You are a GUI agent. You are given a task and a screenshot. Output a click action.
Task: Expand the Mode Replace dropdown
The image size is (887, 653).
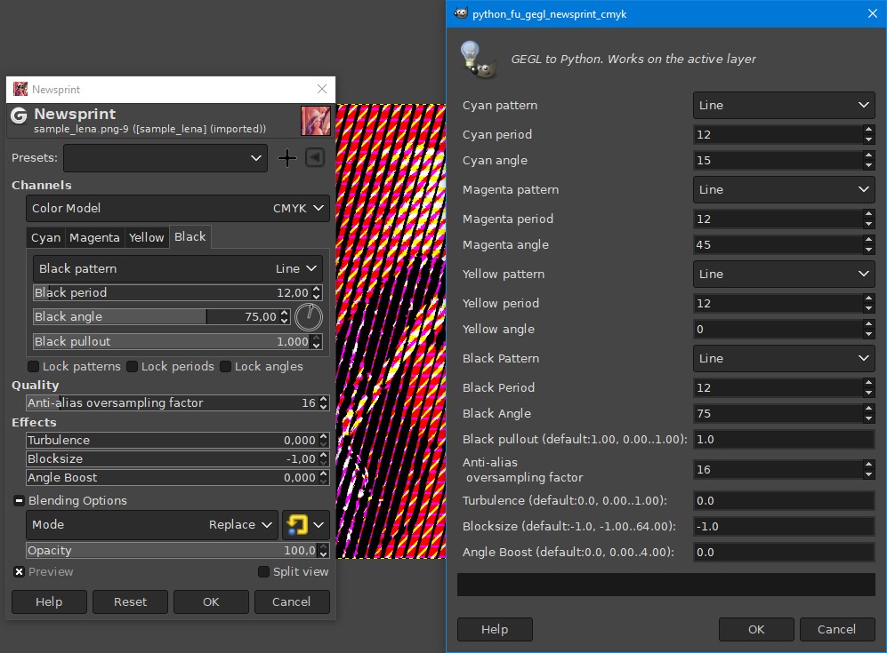(x=151, y=525)
